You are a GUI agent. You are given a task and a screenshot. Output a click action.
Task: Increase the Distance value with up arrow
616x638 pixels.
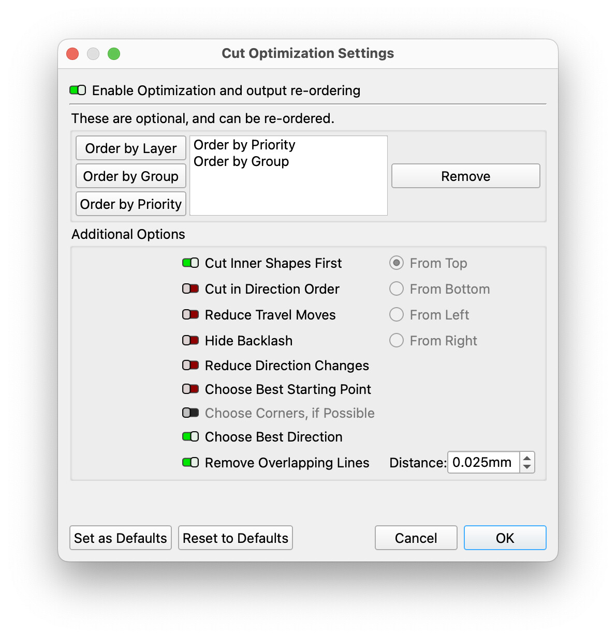point(527,458)
